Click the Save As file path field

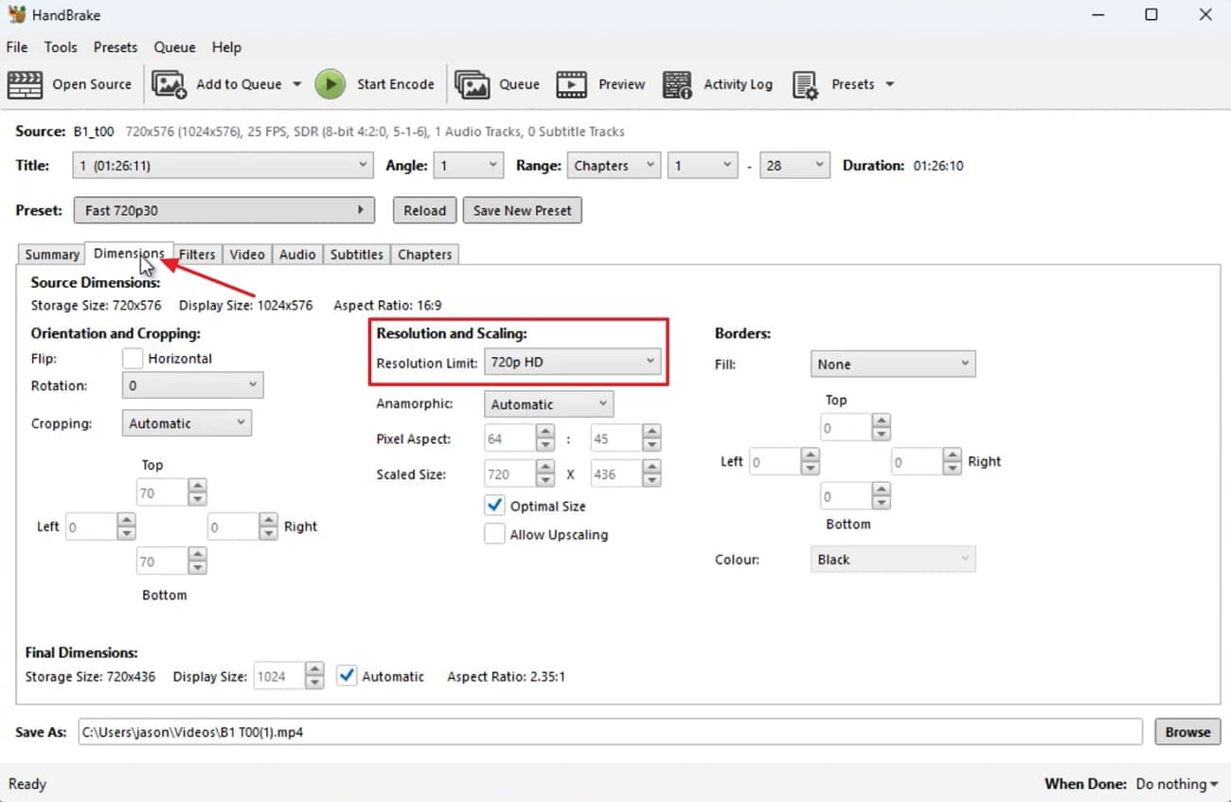[x=606, y=731]
